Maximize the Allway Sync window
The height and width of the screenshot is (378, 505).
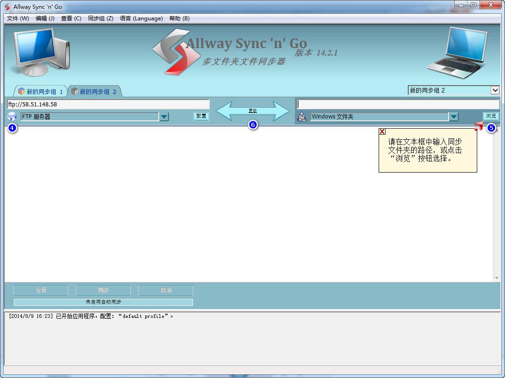point(474,5)
